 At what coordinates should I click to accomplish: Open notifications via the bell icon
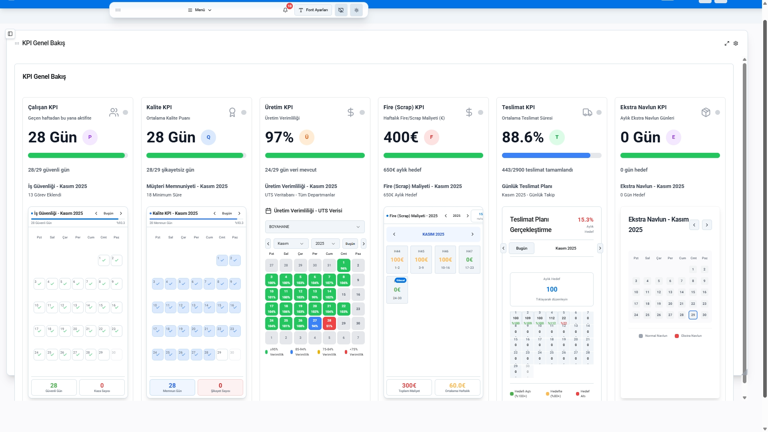click(x=285, y=10)
